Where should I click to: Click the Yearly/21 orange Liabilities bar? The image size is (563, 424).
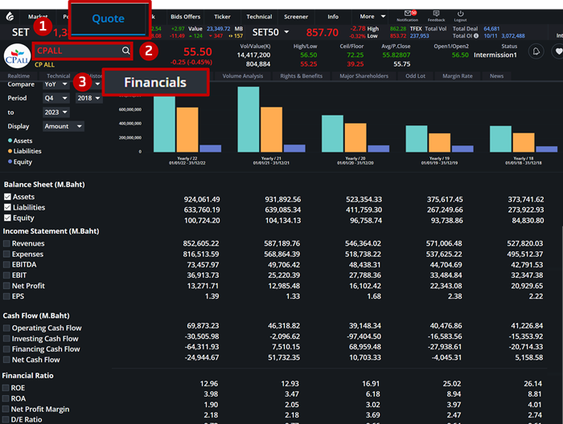tap(271, 129)
